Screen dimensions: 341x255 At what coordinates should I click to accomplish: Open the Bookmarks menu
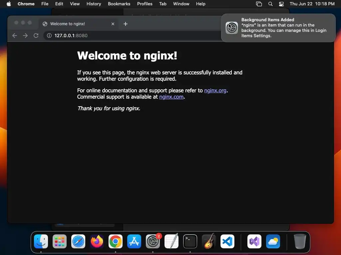point(119,4)
